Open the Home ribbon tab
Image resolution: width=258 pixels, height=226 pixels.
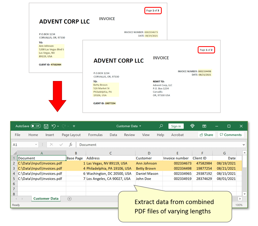(x=33, y=135)
